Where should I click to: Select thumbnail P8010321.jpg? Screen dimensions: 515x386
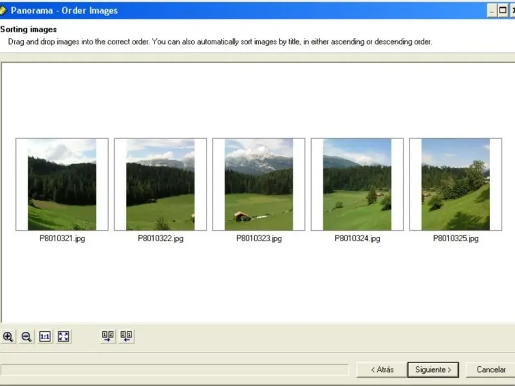[62, 184]
